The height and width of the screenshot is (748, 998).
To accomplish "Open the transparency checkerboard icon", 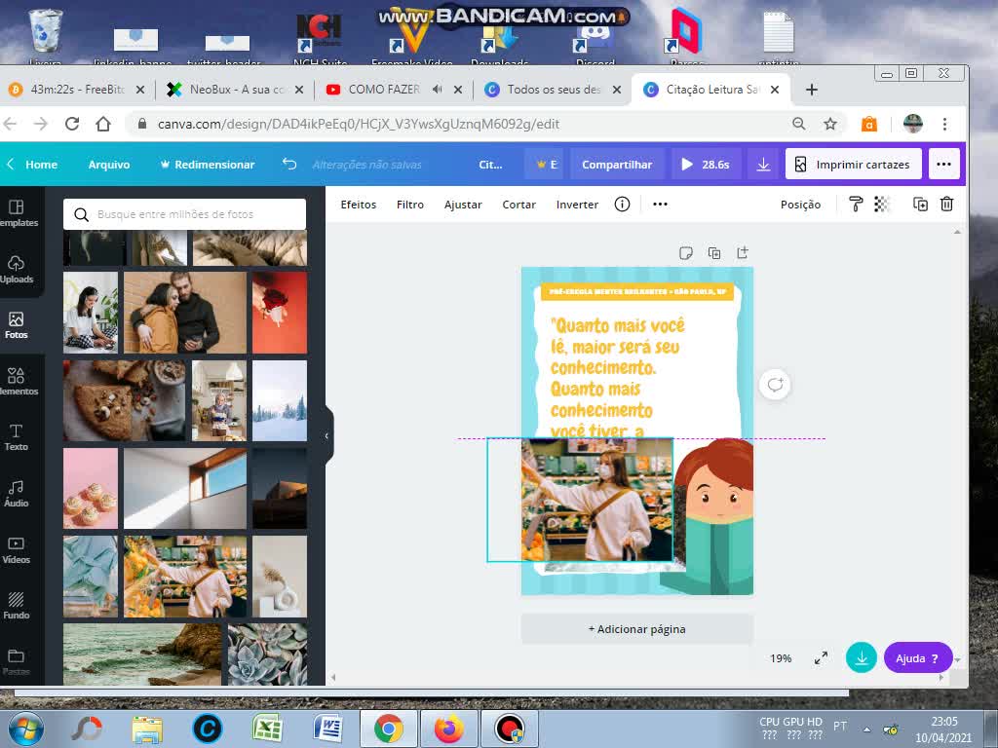I will pos(881,205).
